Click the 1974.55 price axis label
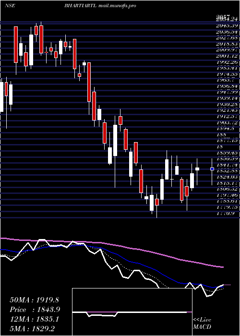 click(227, 74)
